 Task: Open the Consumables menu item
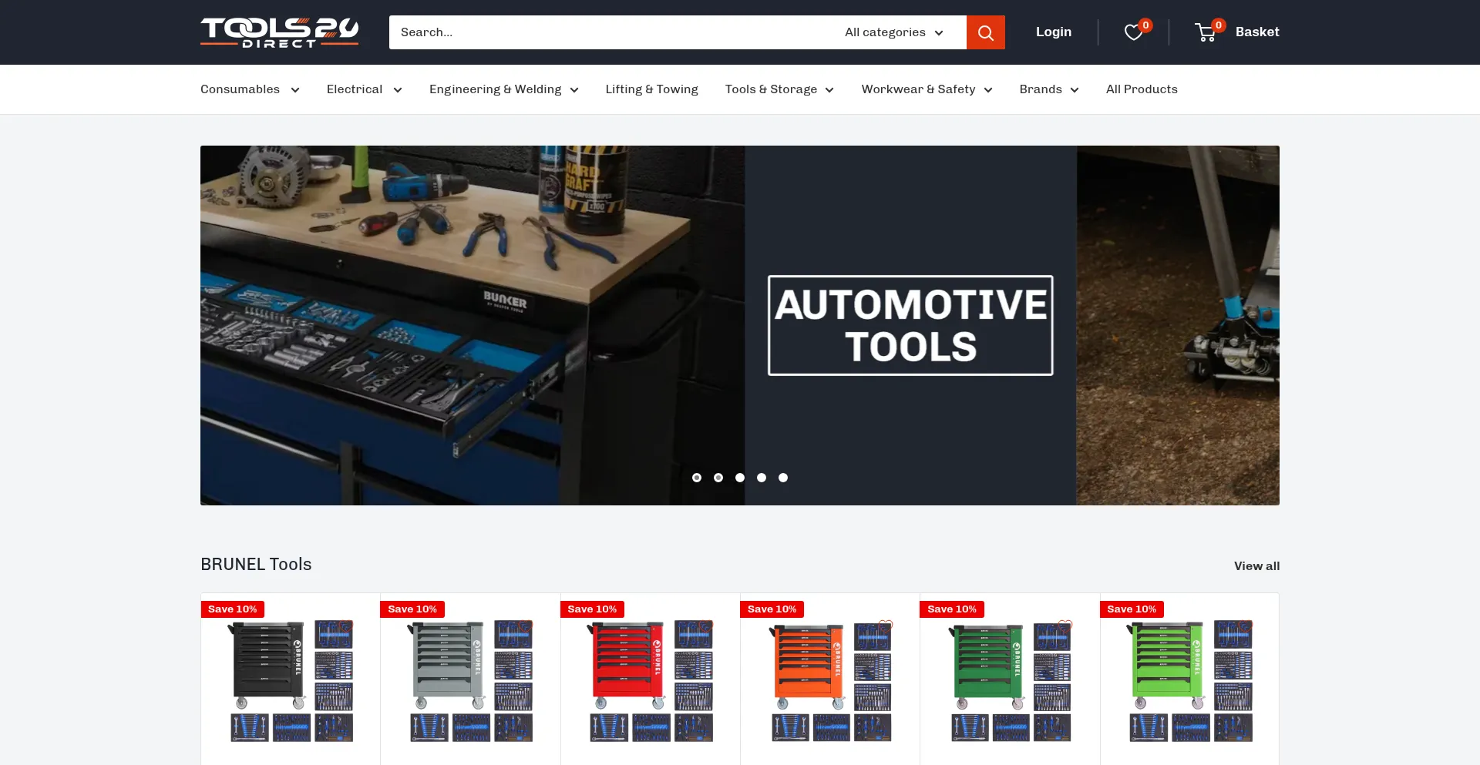pos(240,89)
